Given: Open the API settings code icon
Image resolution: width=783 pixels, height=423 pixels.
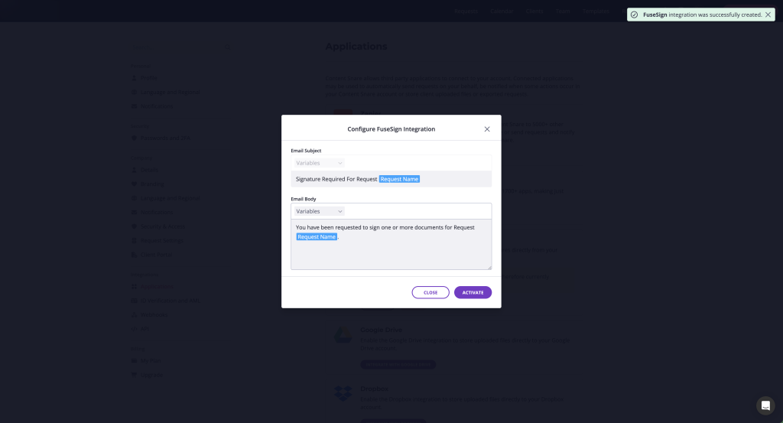Looking at the screenshot, I should (134, 329).
